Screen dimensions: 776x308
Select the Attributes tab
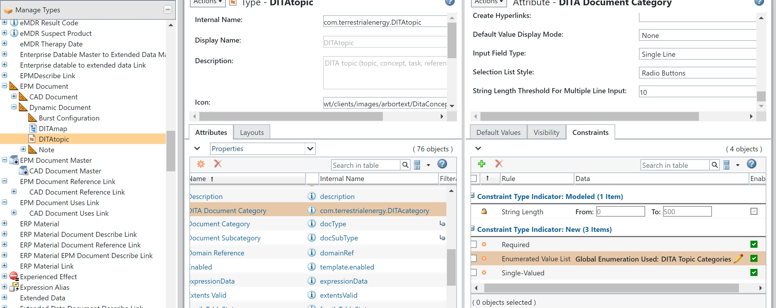(x=211, y=132)
